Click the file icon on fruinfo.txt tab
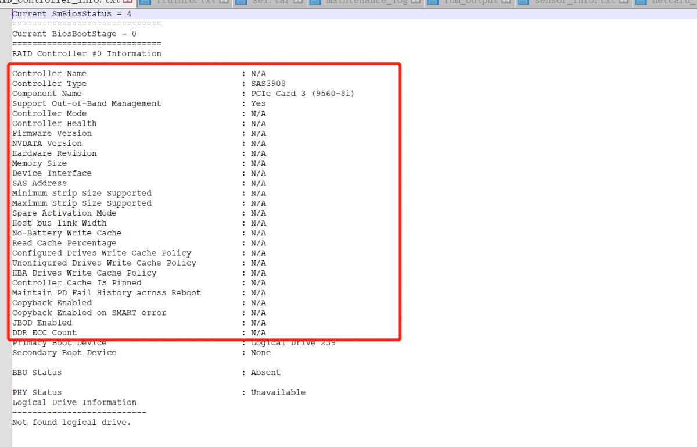697x447 pixels. 145,2
